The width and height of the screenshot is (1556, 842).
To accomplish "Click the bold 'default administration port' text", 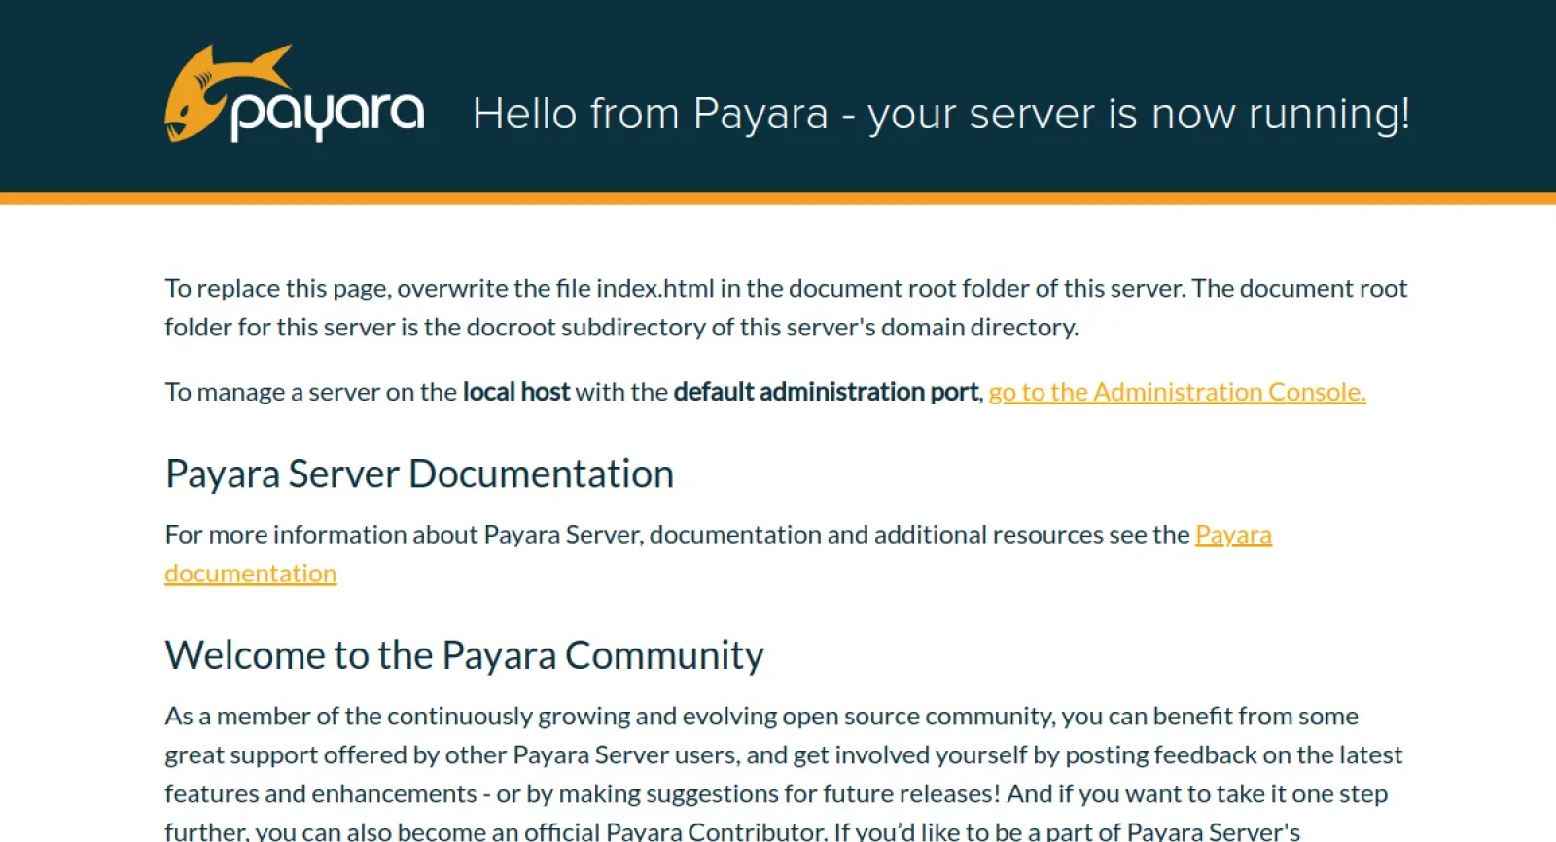I will [826, 392].
